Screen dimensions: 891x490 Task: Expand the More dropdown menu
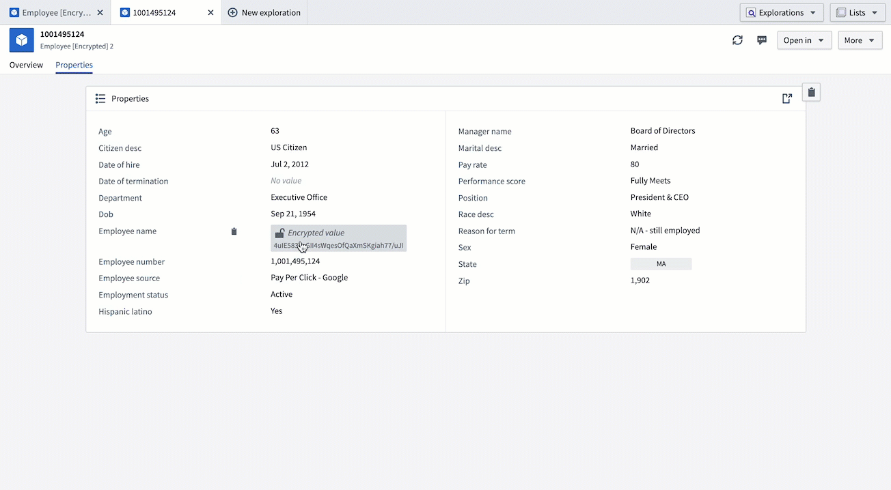pos(860,40)
